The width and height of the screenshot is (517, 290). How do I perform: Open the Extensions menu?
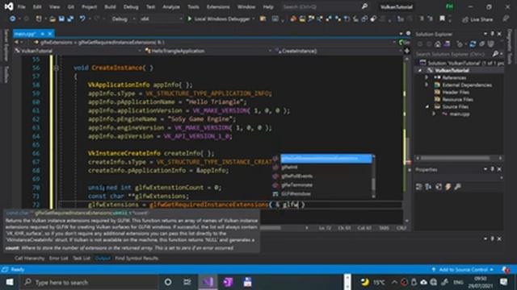point(218,6)
